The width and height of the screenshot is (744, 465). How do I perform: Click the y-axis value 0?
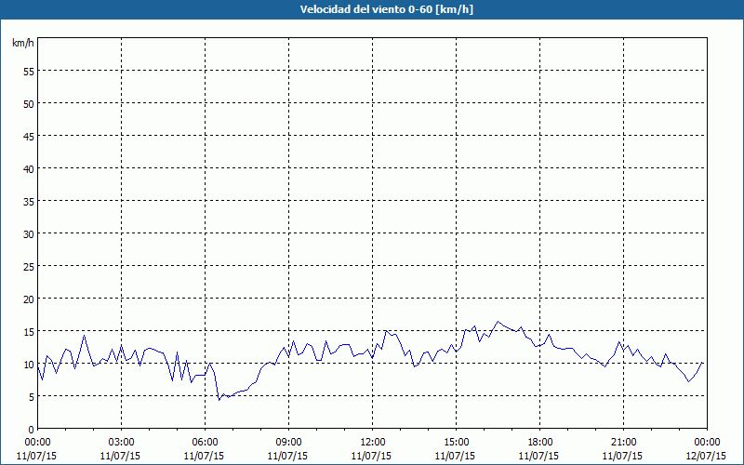(32, 429)
